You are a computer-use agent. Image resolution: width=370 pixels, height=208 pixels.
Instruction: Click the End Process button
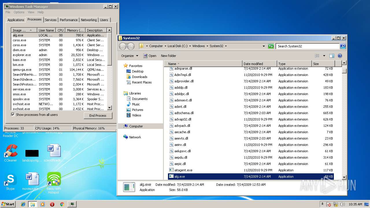(x=98, y=115)
